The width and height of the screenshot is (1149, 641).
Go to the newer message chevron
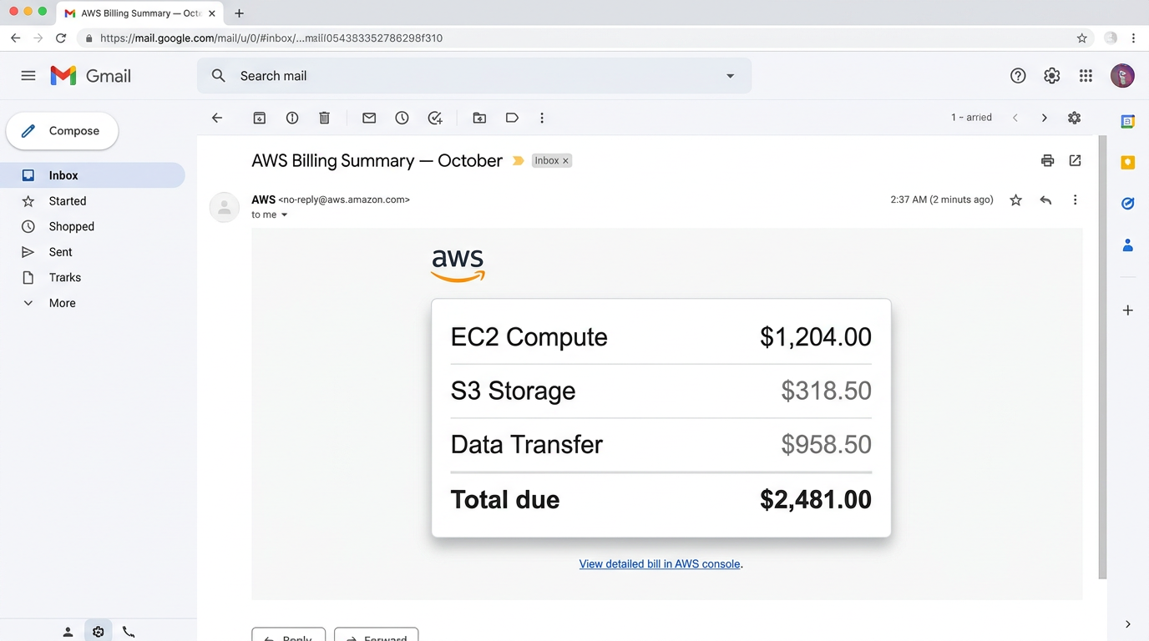(1015, 118)
